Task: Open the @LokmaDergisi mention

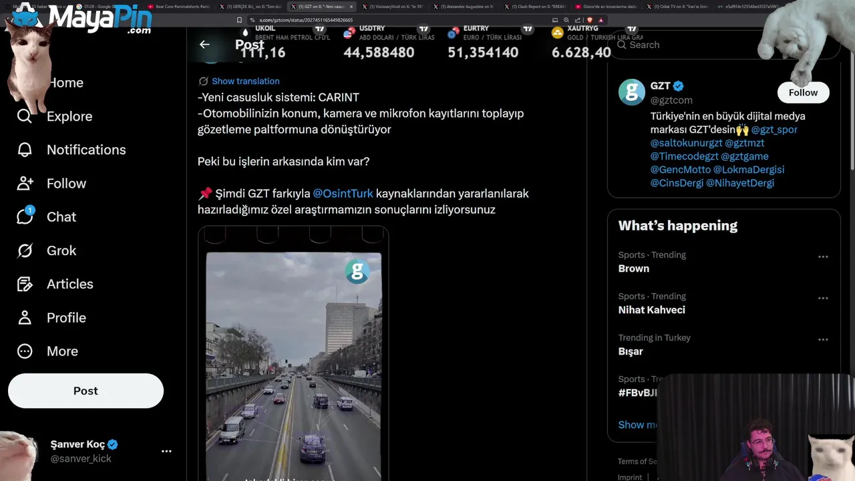Action: (749, 170)
